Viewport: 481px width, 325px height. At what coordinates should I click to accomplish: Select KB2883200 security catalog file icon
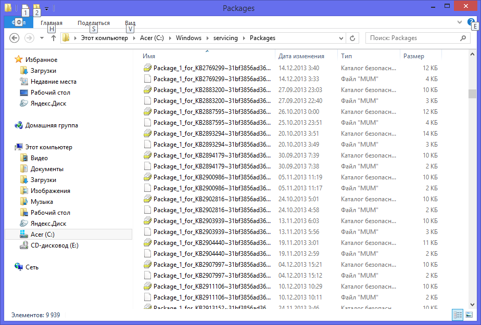coord(147,90)
